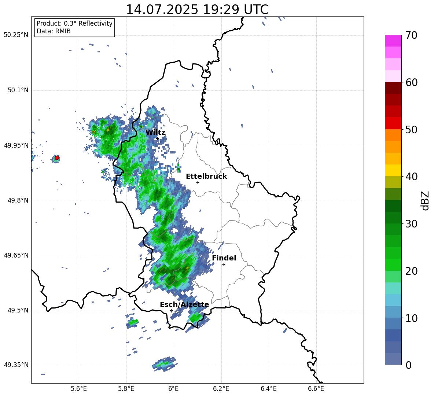Select the Wiltz city label
The image size is (434, 396).
(x=155, y=133)
